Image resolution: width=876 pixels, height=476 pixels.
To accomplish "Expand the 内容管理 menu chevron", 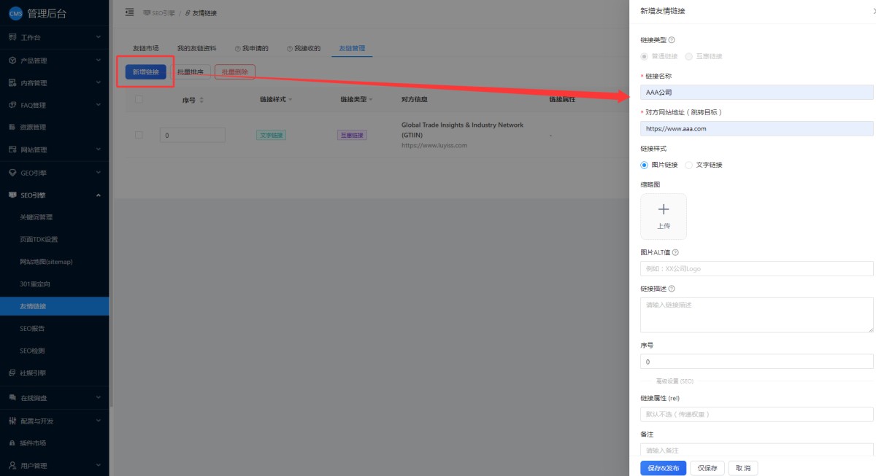I will pyautogui.click(x=99, y=83).
